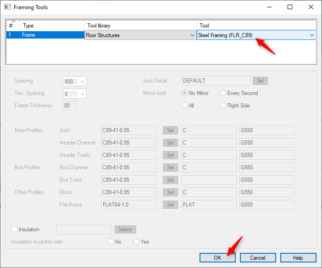Select All mirror joist option
The width and height of the screenshot is (322, 268).
pos(185,106)
